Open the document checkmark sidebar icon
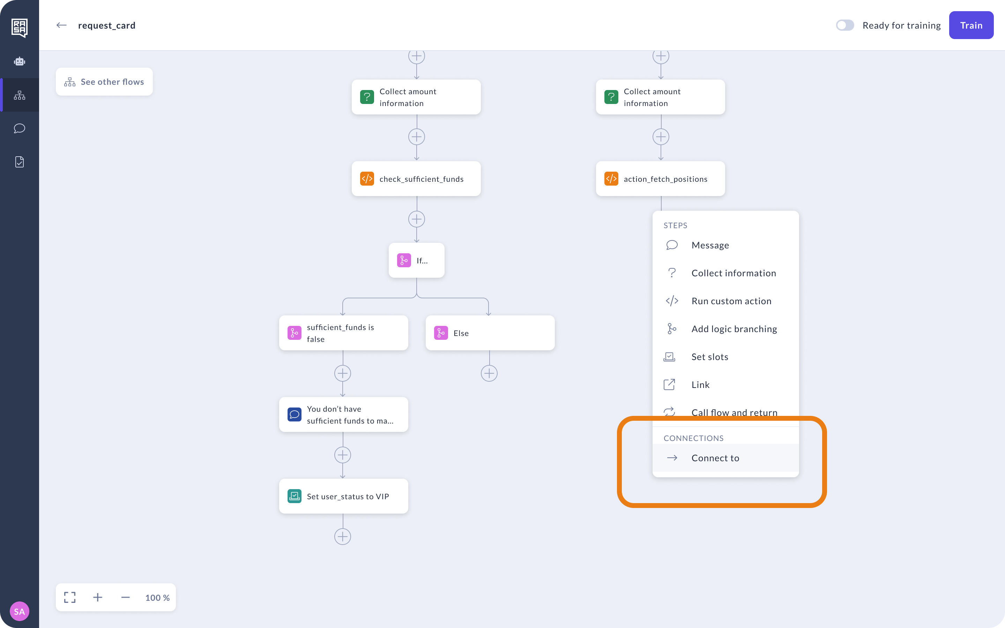Viewport: 1005px width, 628px height. [20, 162]
